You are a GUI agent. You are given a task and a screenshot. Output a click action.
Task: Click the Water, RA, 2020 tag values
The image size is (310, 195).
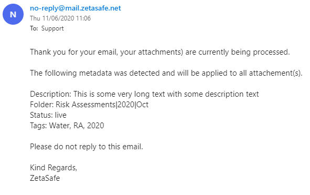77,126
